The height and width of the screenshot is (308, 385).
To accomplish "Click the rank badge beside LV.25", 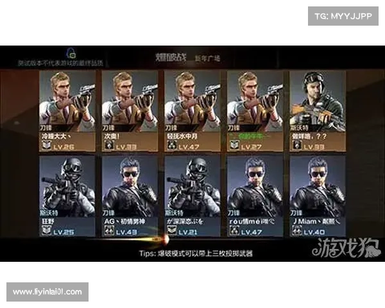I will [46, 230].
